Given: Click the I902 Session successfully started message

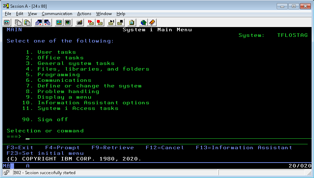Looking at the screenshot, I should (x=45, y=173).
